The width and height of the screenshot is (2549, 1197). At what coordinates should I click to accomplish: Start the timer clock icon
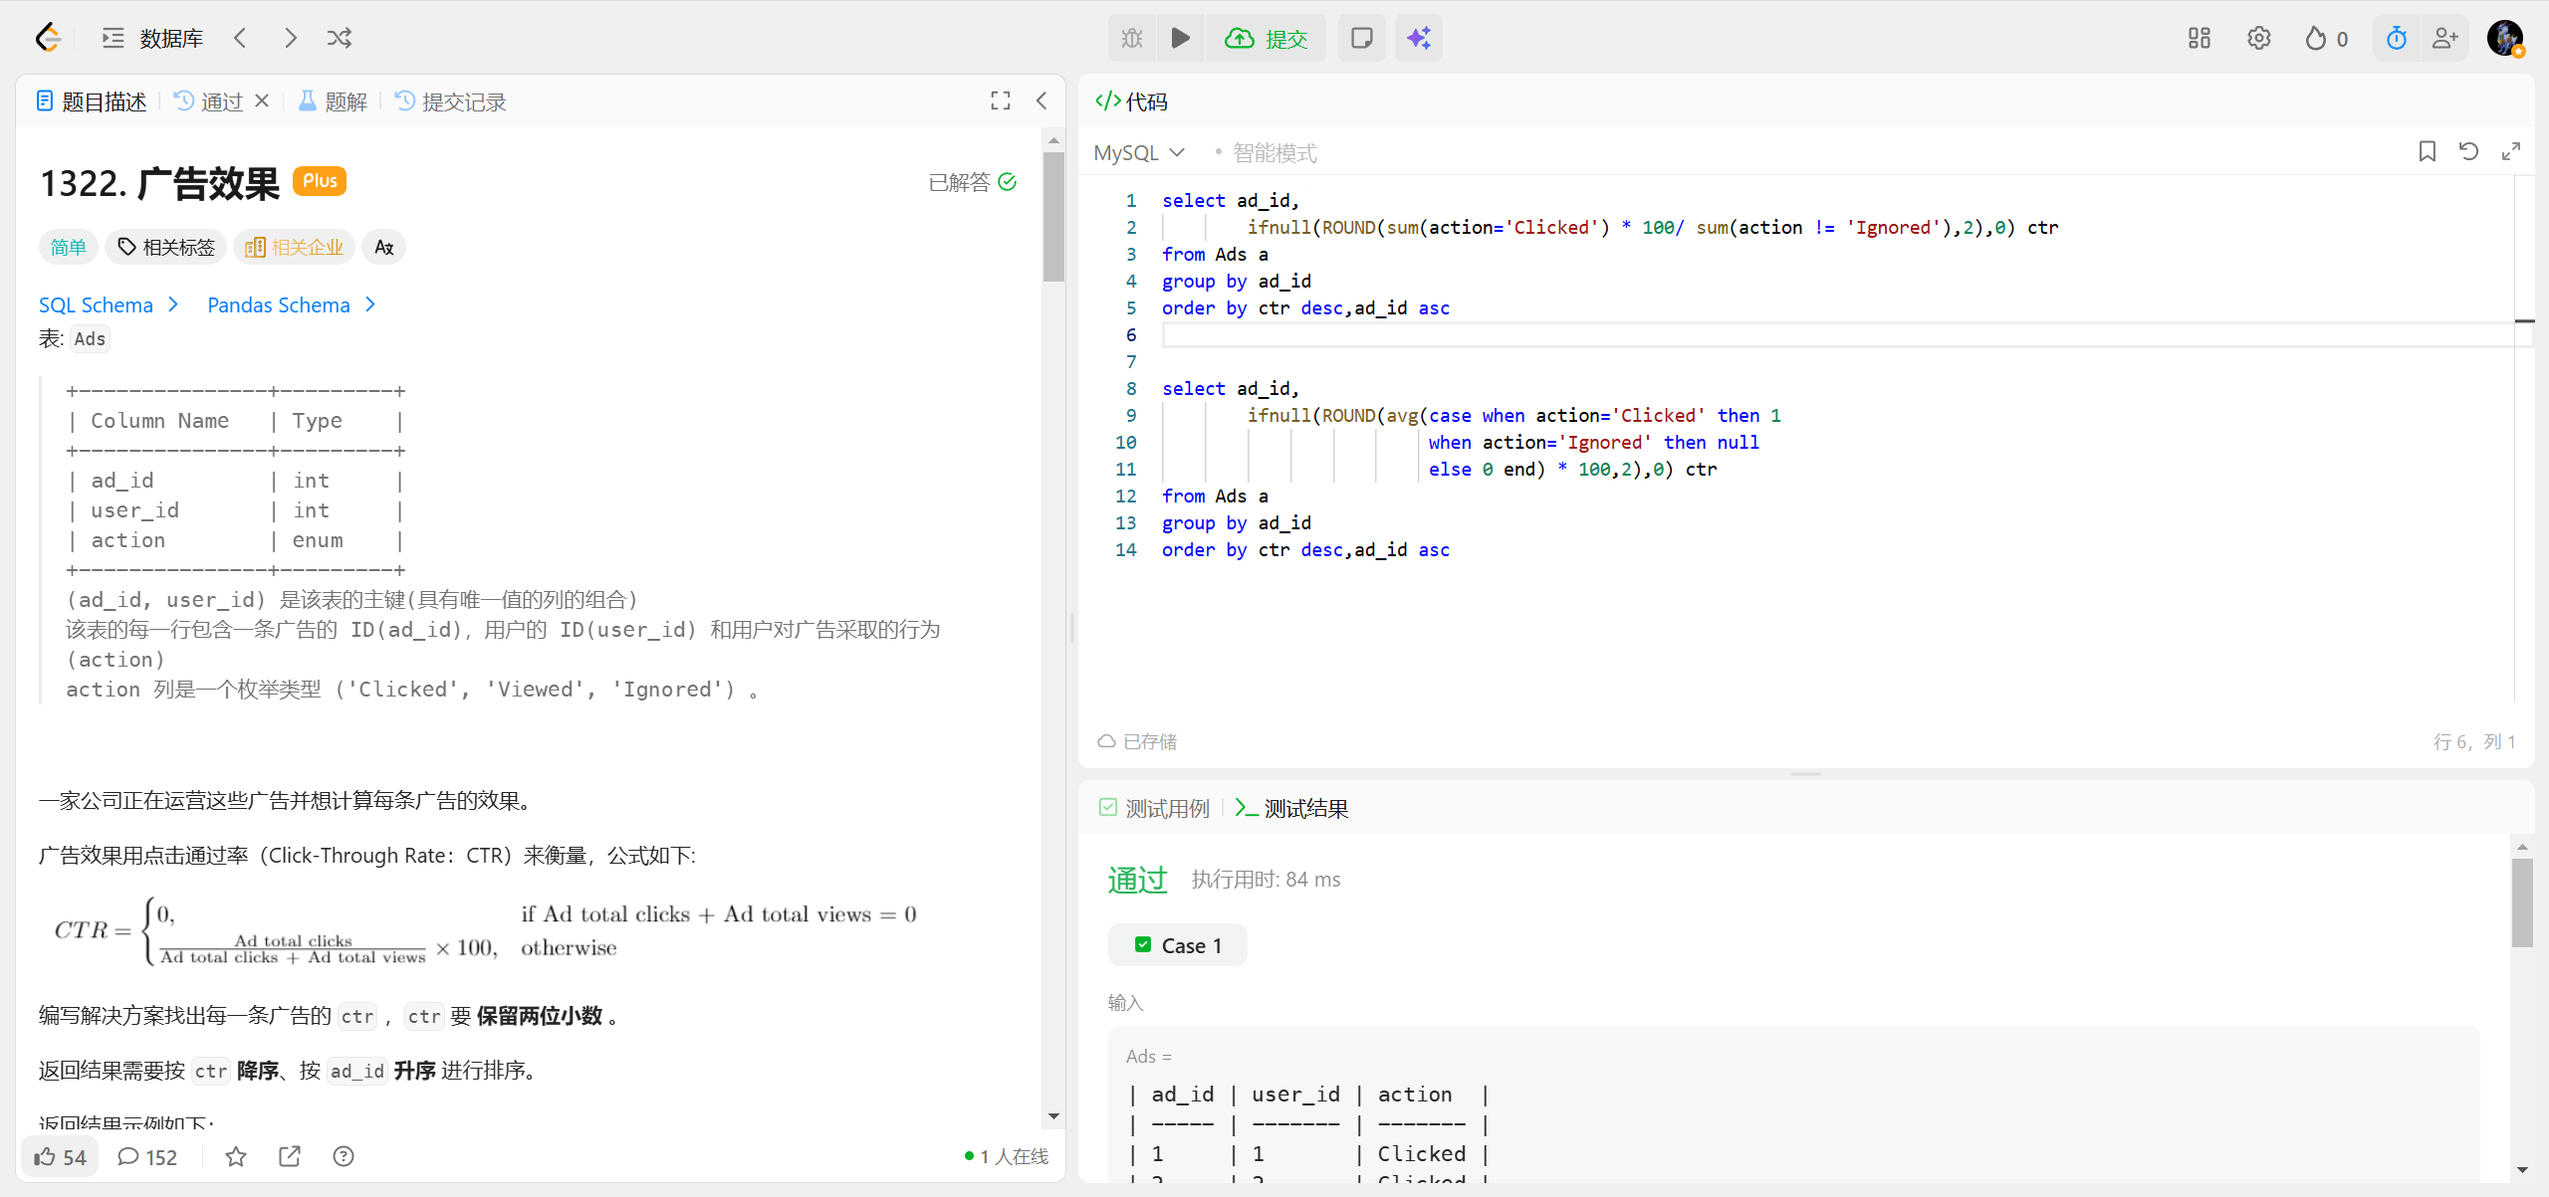tap(2397, 38)
